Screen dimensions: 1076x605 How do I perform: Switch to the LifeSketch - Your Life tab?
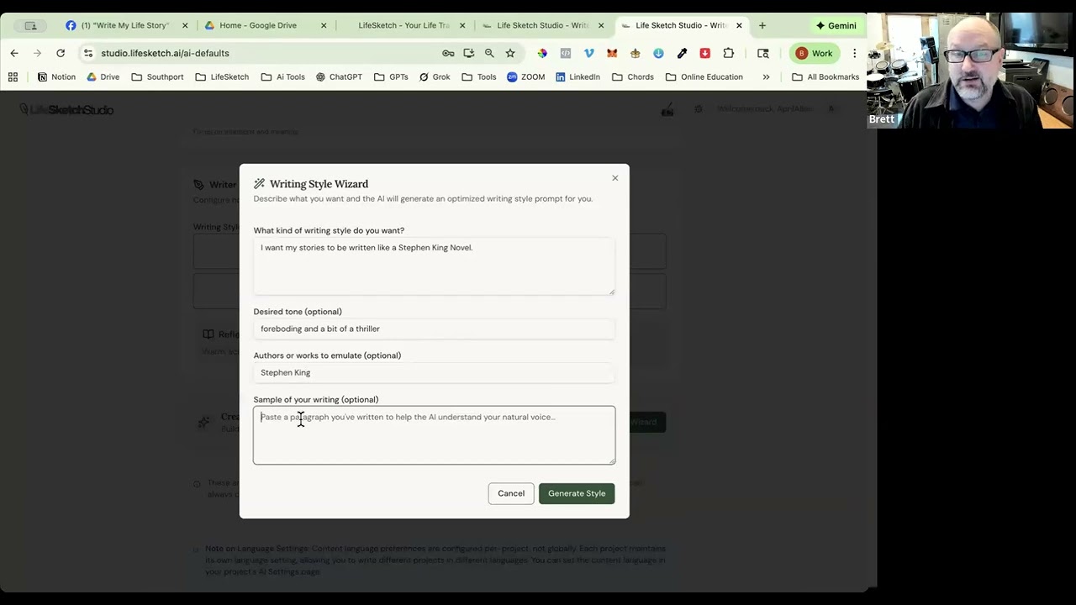[403, 25]
